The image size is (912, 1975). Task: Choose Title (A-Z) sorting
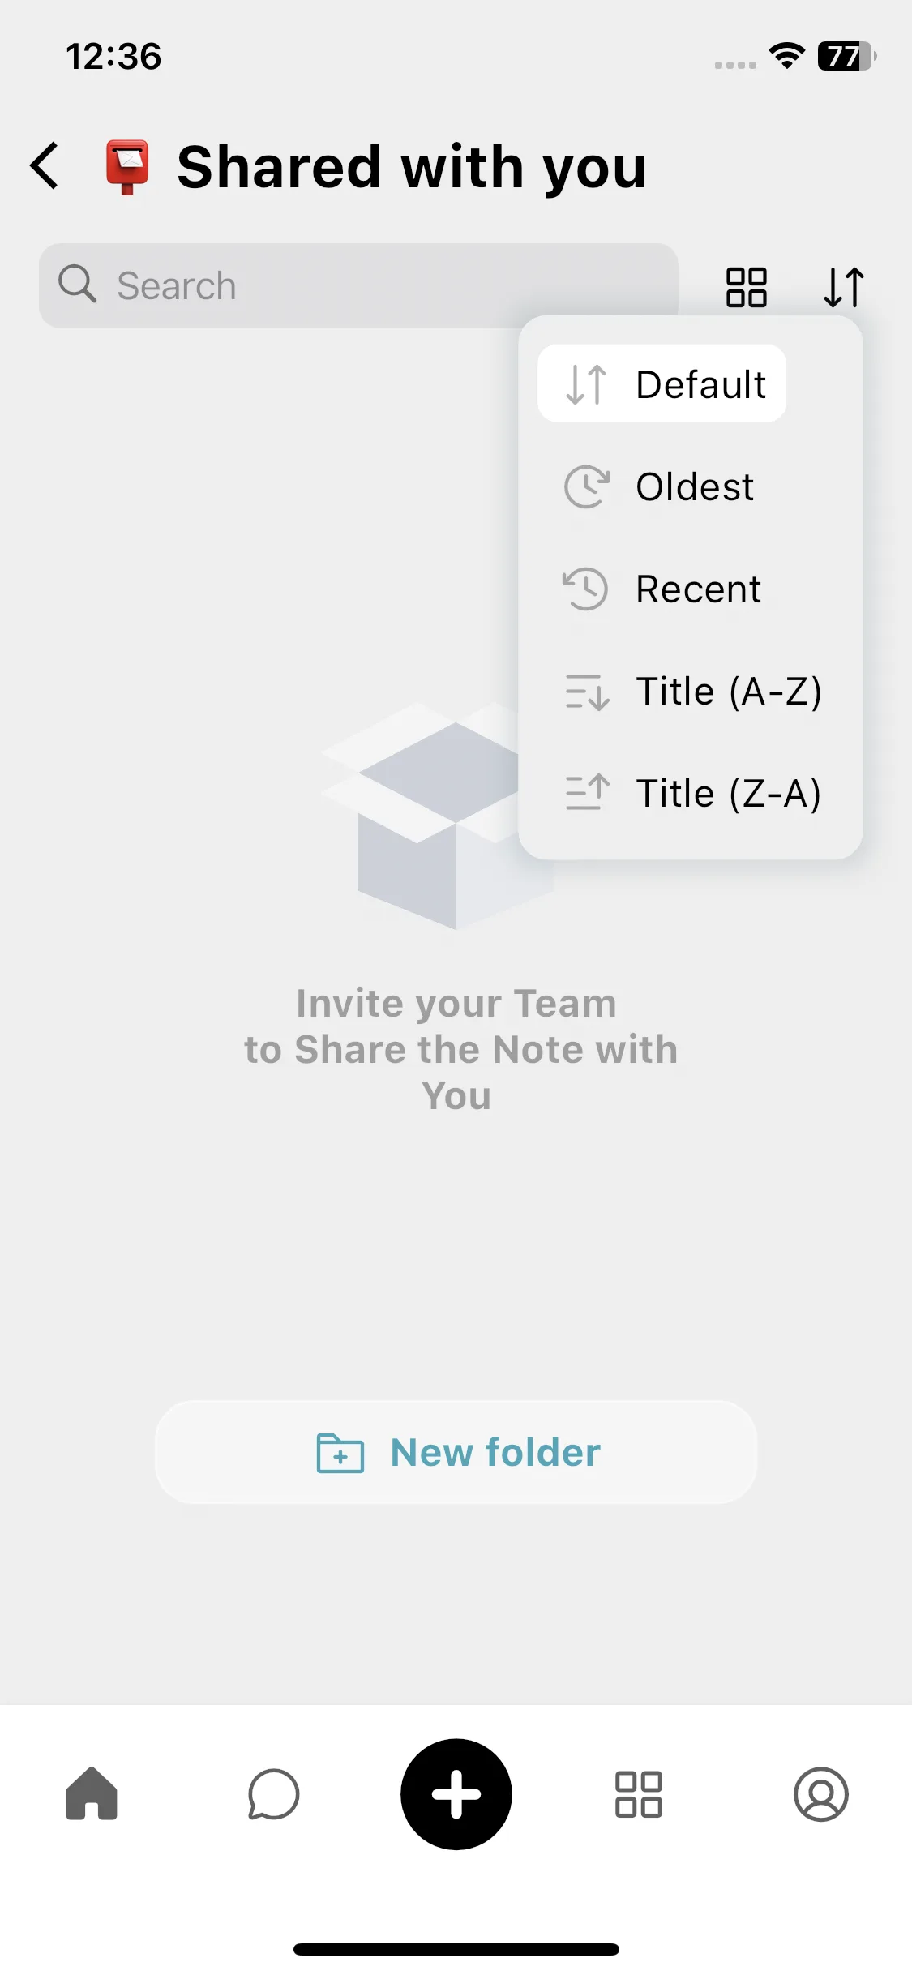pyautogui.click(x=690, y=691)
